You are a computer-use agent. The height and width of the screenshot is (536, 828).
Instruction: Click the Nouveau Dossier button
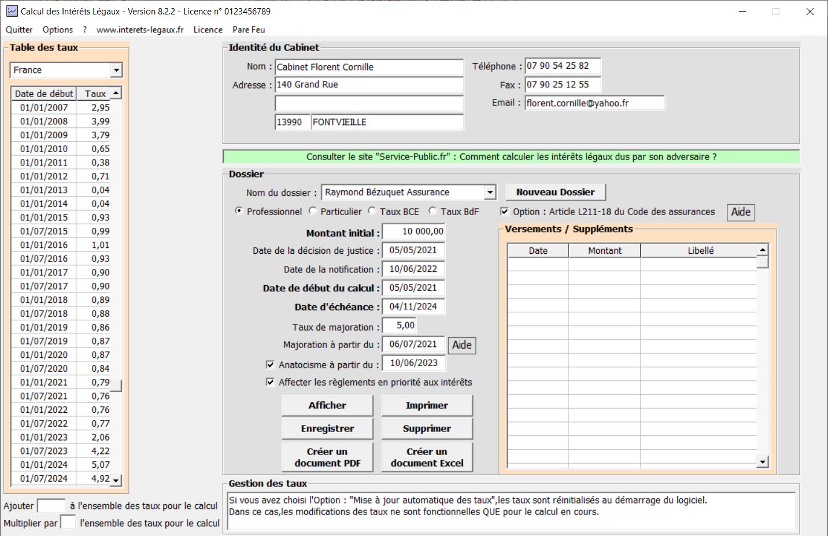point(556,192)
